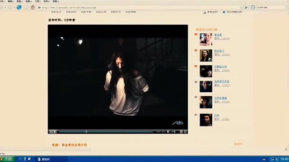The image size is (289, 162).
Task: Click first quick launch icon on taskbar
Action: click(x=20, y=159)
